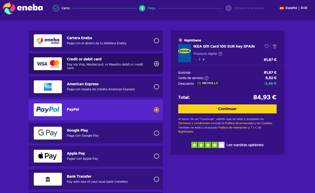315x193 pixels.
Task: Click the discount value -2,46 €
Action: (270, 83)
